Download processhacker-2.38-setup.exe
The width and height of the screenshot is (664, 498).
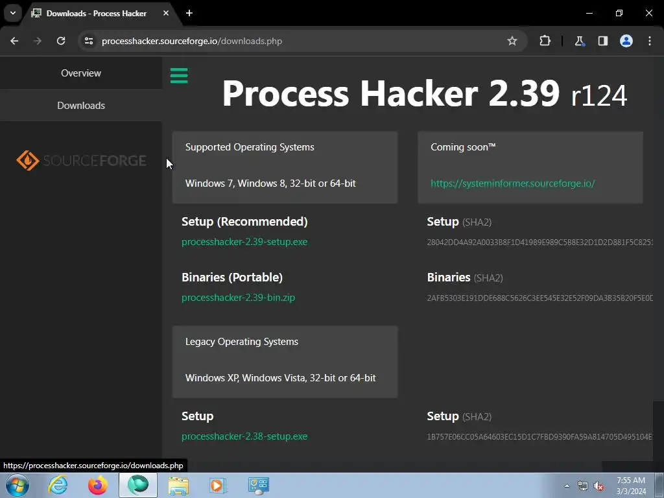coord(244,436)
